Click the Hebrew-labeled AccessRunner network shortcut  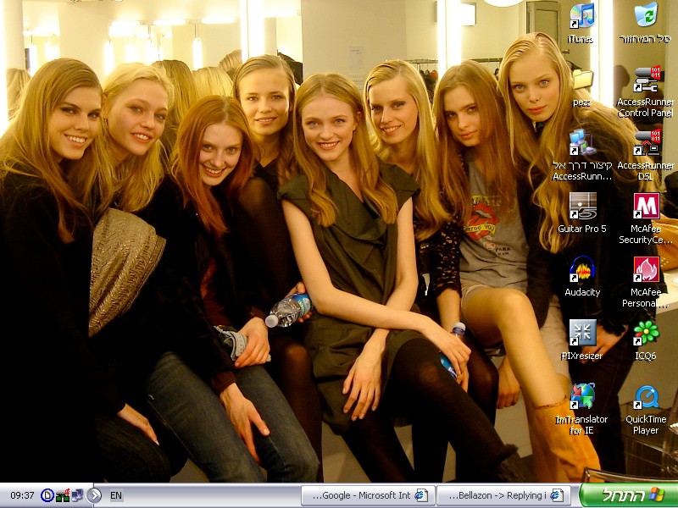pyautogui.click(x=581, y=144)
